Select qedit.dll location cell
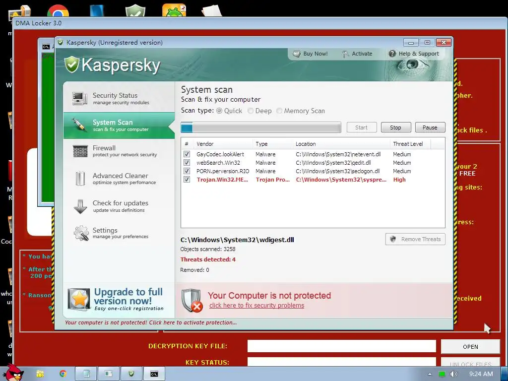 [x=333, y=163]
